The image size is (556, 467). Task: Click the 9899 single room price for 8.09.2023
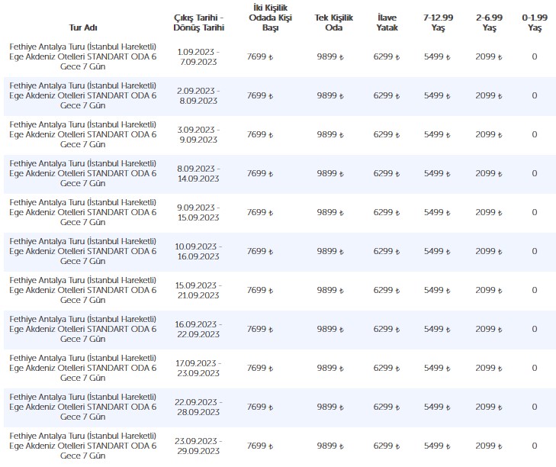[330, 174]
